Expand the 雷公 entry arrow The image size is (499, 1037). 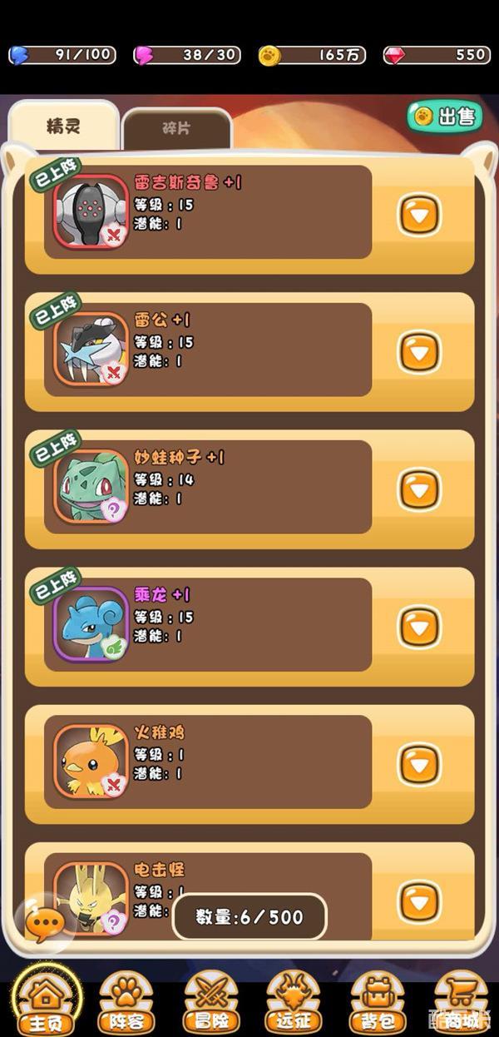[419, 352]
